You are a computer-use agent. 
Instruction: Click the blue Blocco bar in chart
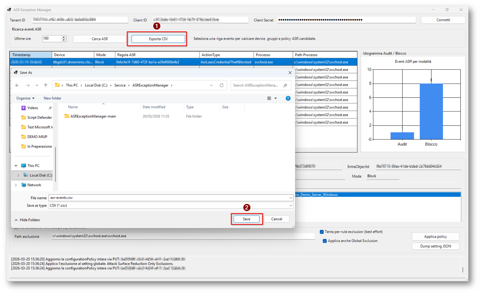point(431,111)
